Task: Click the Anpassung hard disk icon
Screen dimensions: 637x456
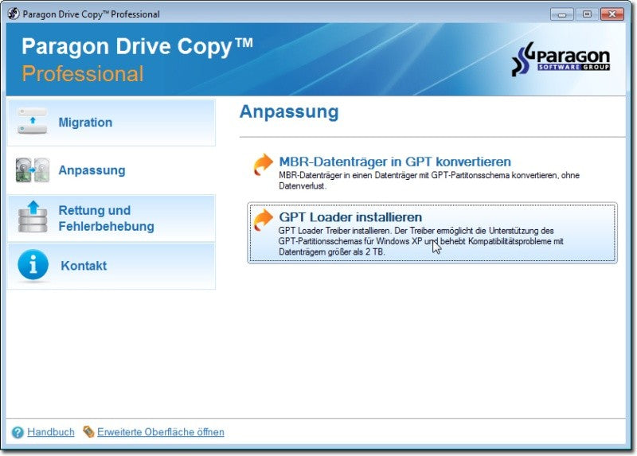Action: click(33, 170)
